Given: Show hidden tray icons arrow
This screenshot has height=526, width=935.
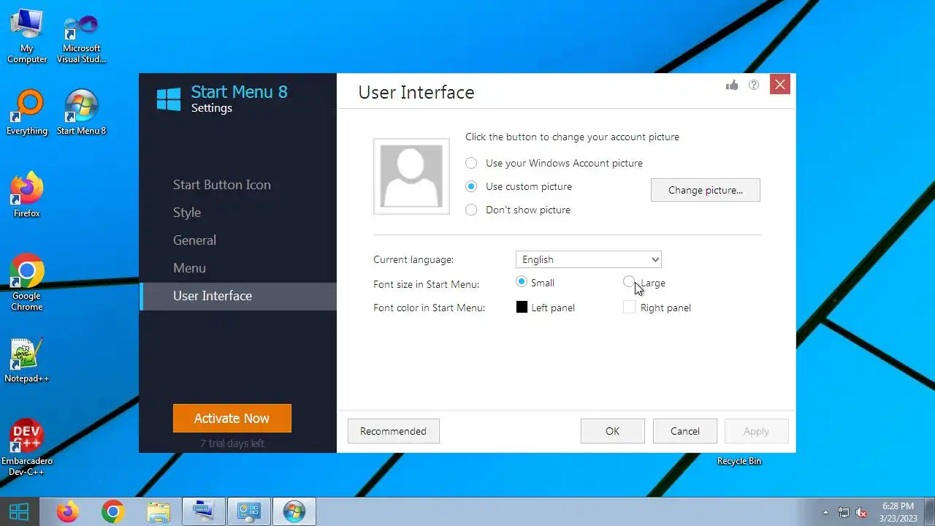Looking at the screenshot, I should tap(826, 512).
